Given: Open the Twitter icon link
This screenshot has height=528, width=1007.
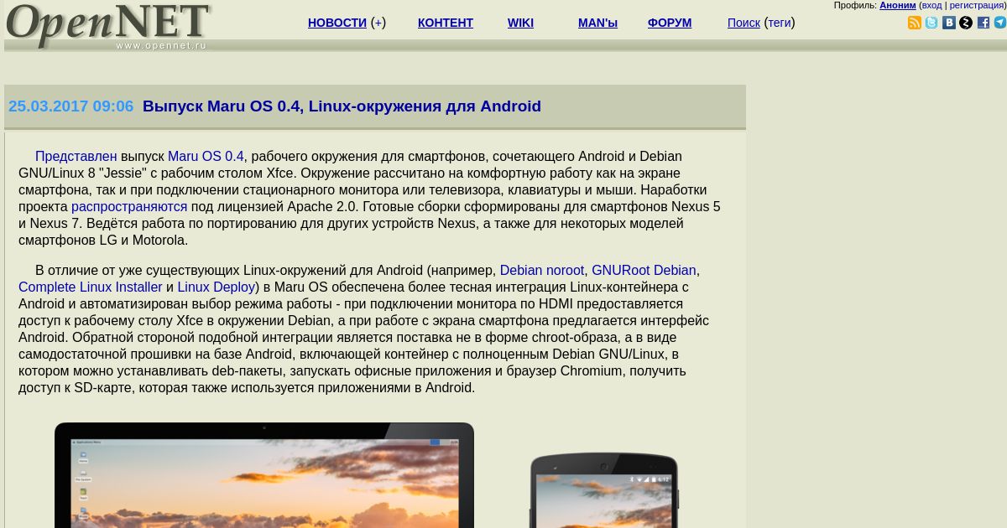Looking at the screenshot, I should pos(931,23).
